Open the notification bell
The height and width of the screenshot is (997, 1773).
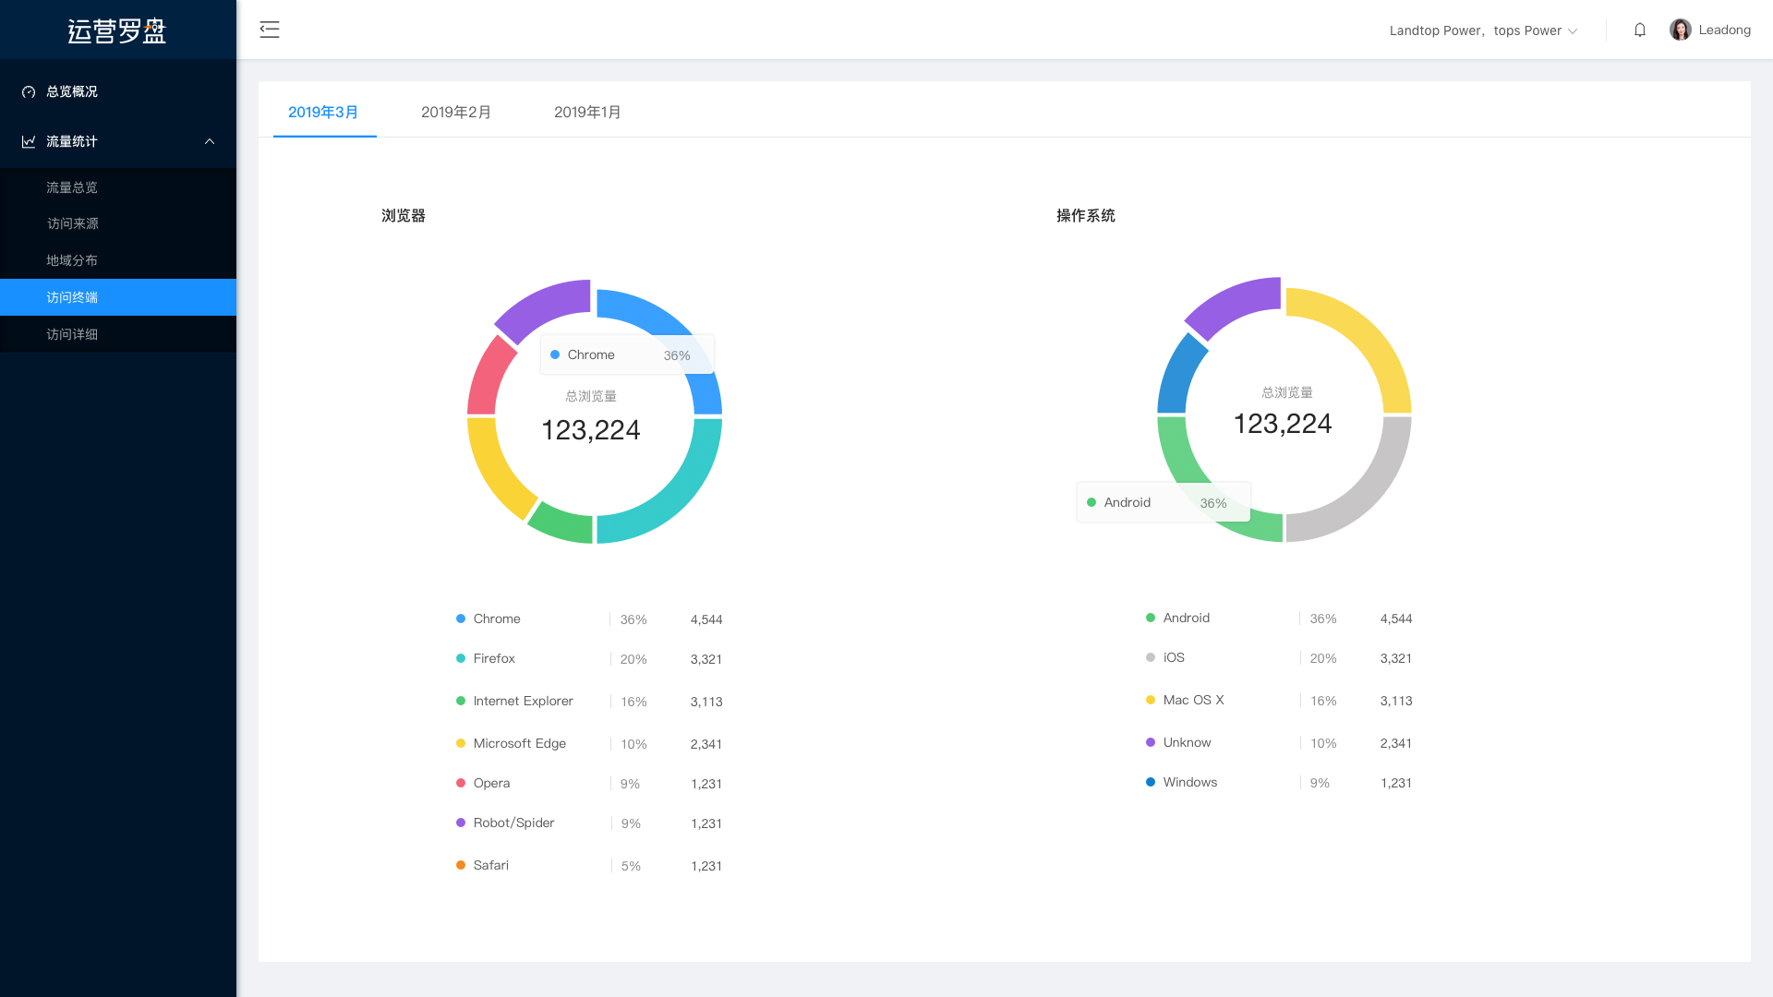1640,30
